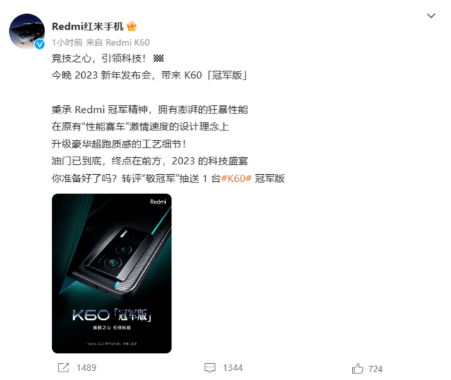This screenshot has width=451, height=380.
Task: Open comments via speech bubble icon
Action: 210,367
